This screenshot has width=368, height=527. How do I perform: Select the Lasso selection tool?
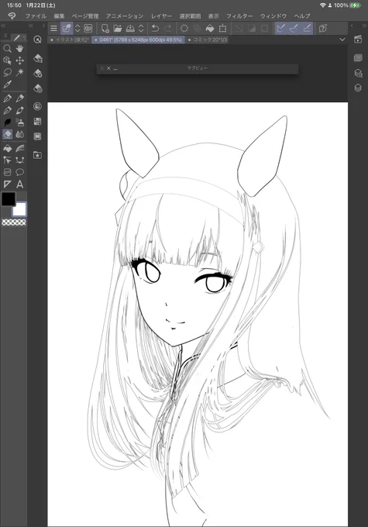(8, 72)
